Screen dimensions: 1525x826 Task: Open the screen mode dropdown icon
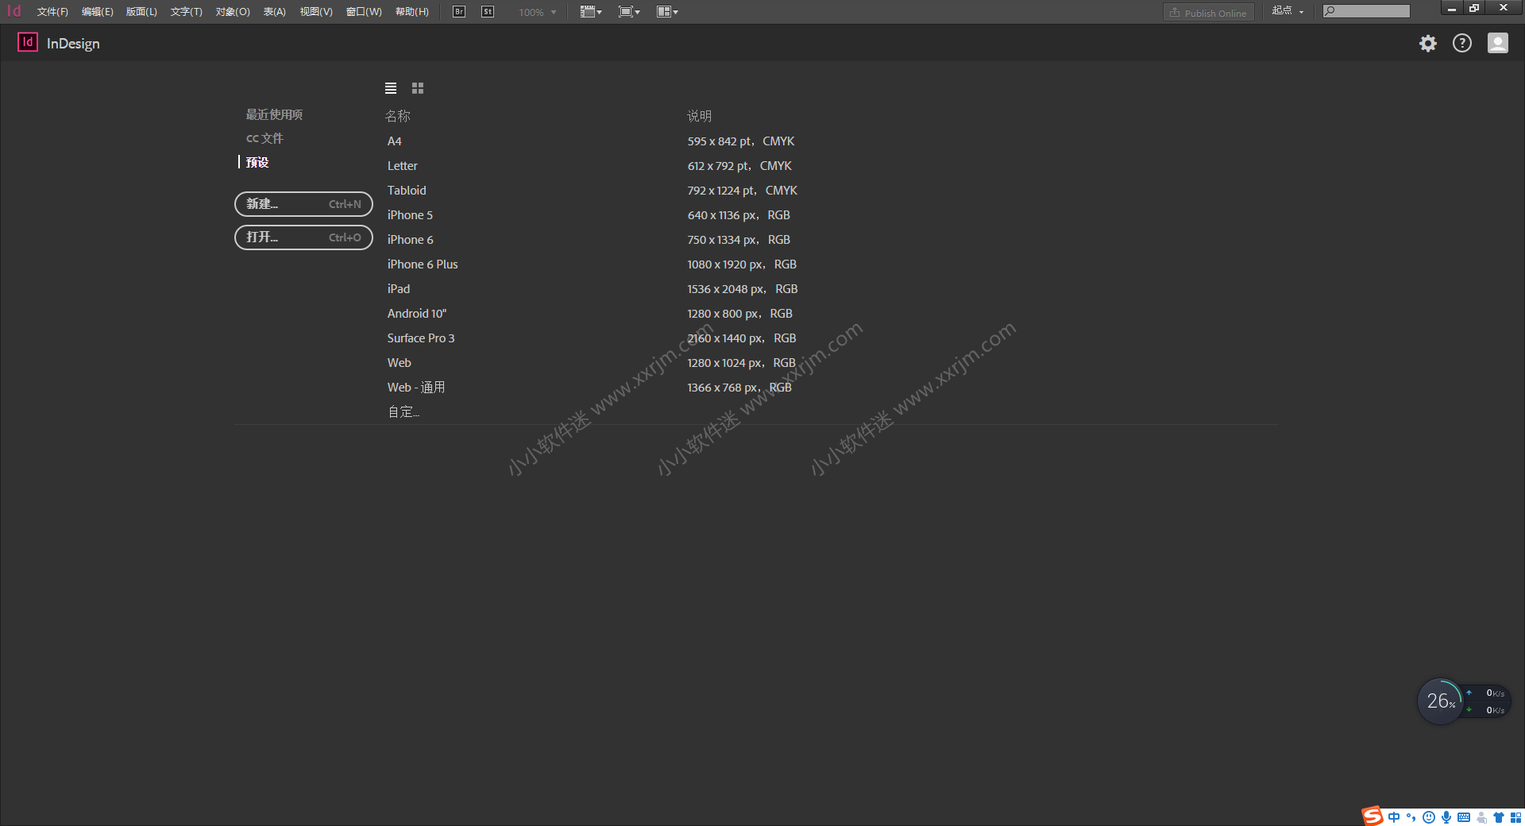(x=629, y=12)
